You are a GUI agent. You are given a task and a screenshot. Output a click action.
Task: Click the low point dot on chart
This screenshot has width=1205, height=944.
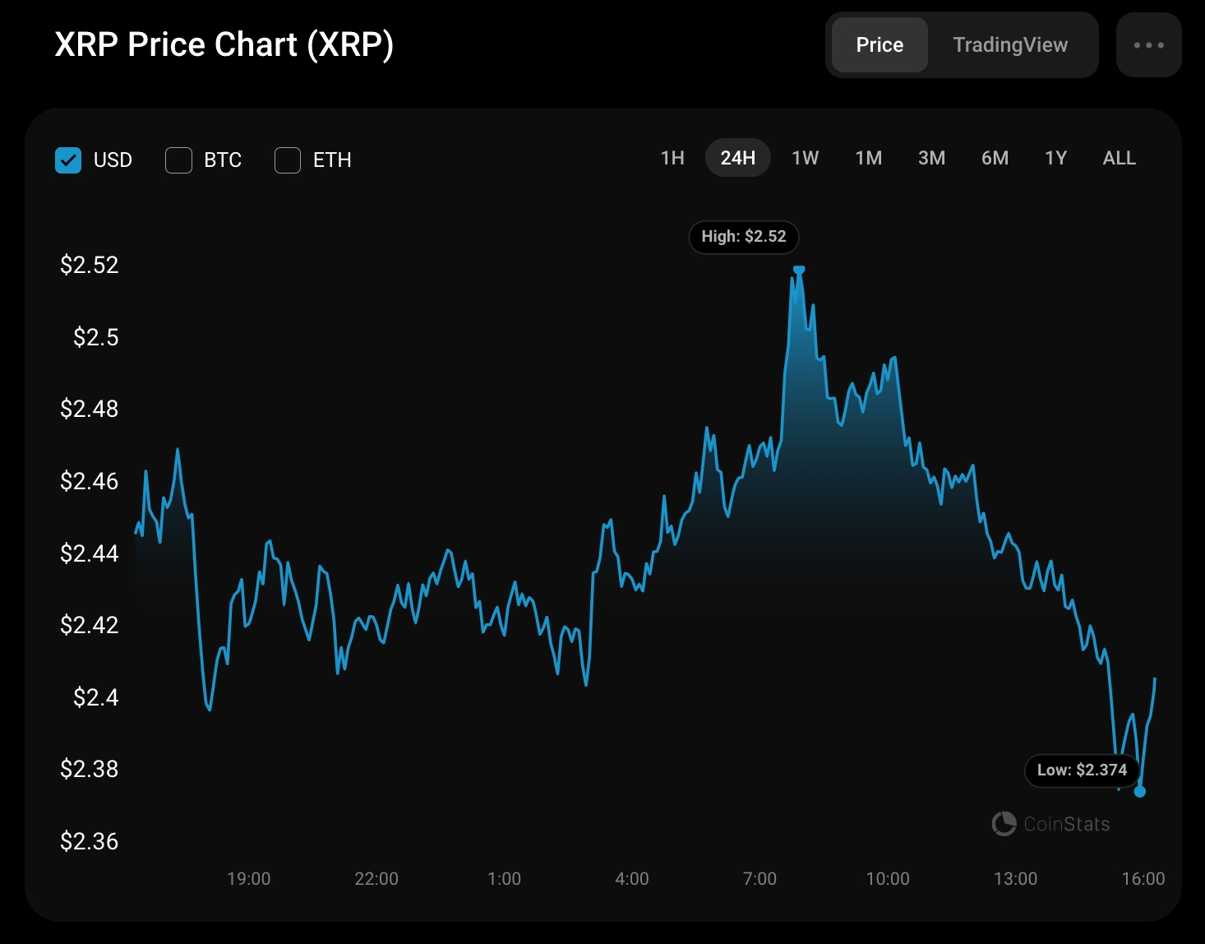pyautogui.click(x=1139, y=791)
